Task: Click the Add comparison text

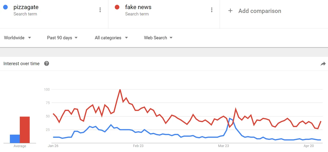Action: [x=260, y=11]
